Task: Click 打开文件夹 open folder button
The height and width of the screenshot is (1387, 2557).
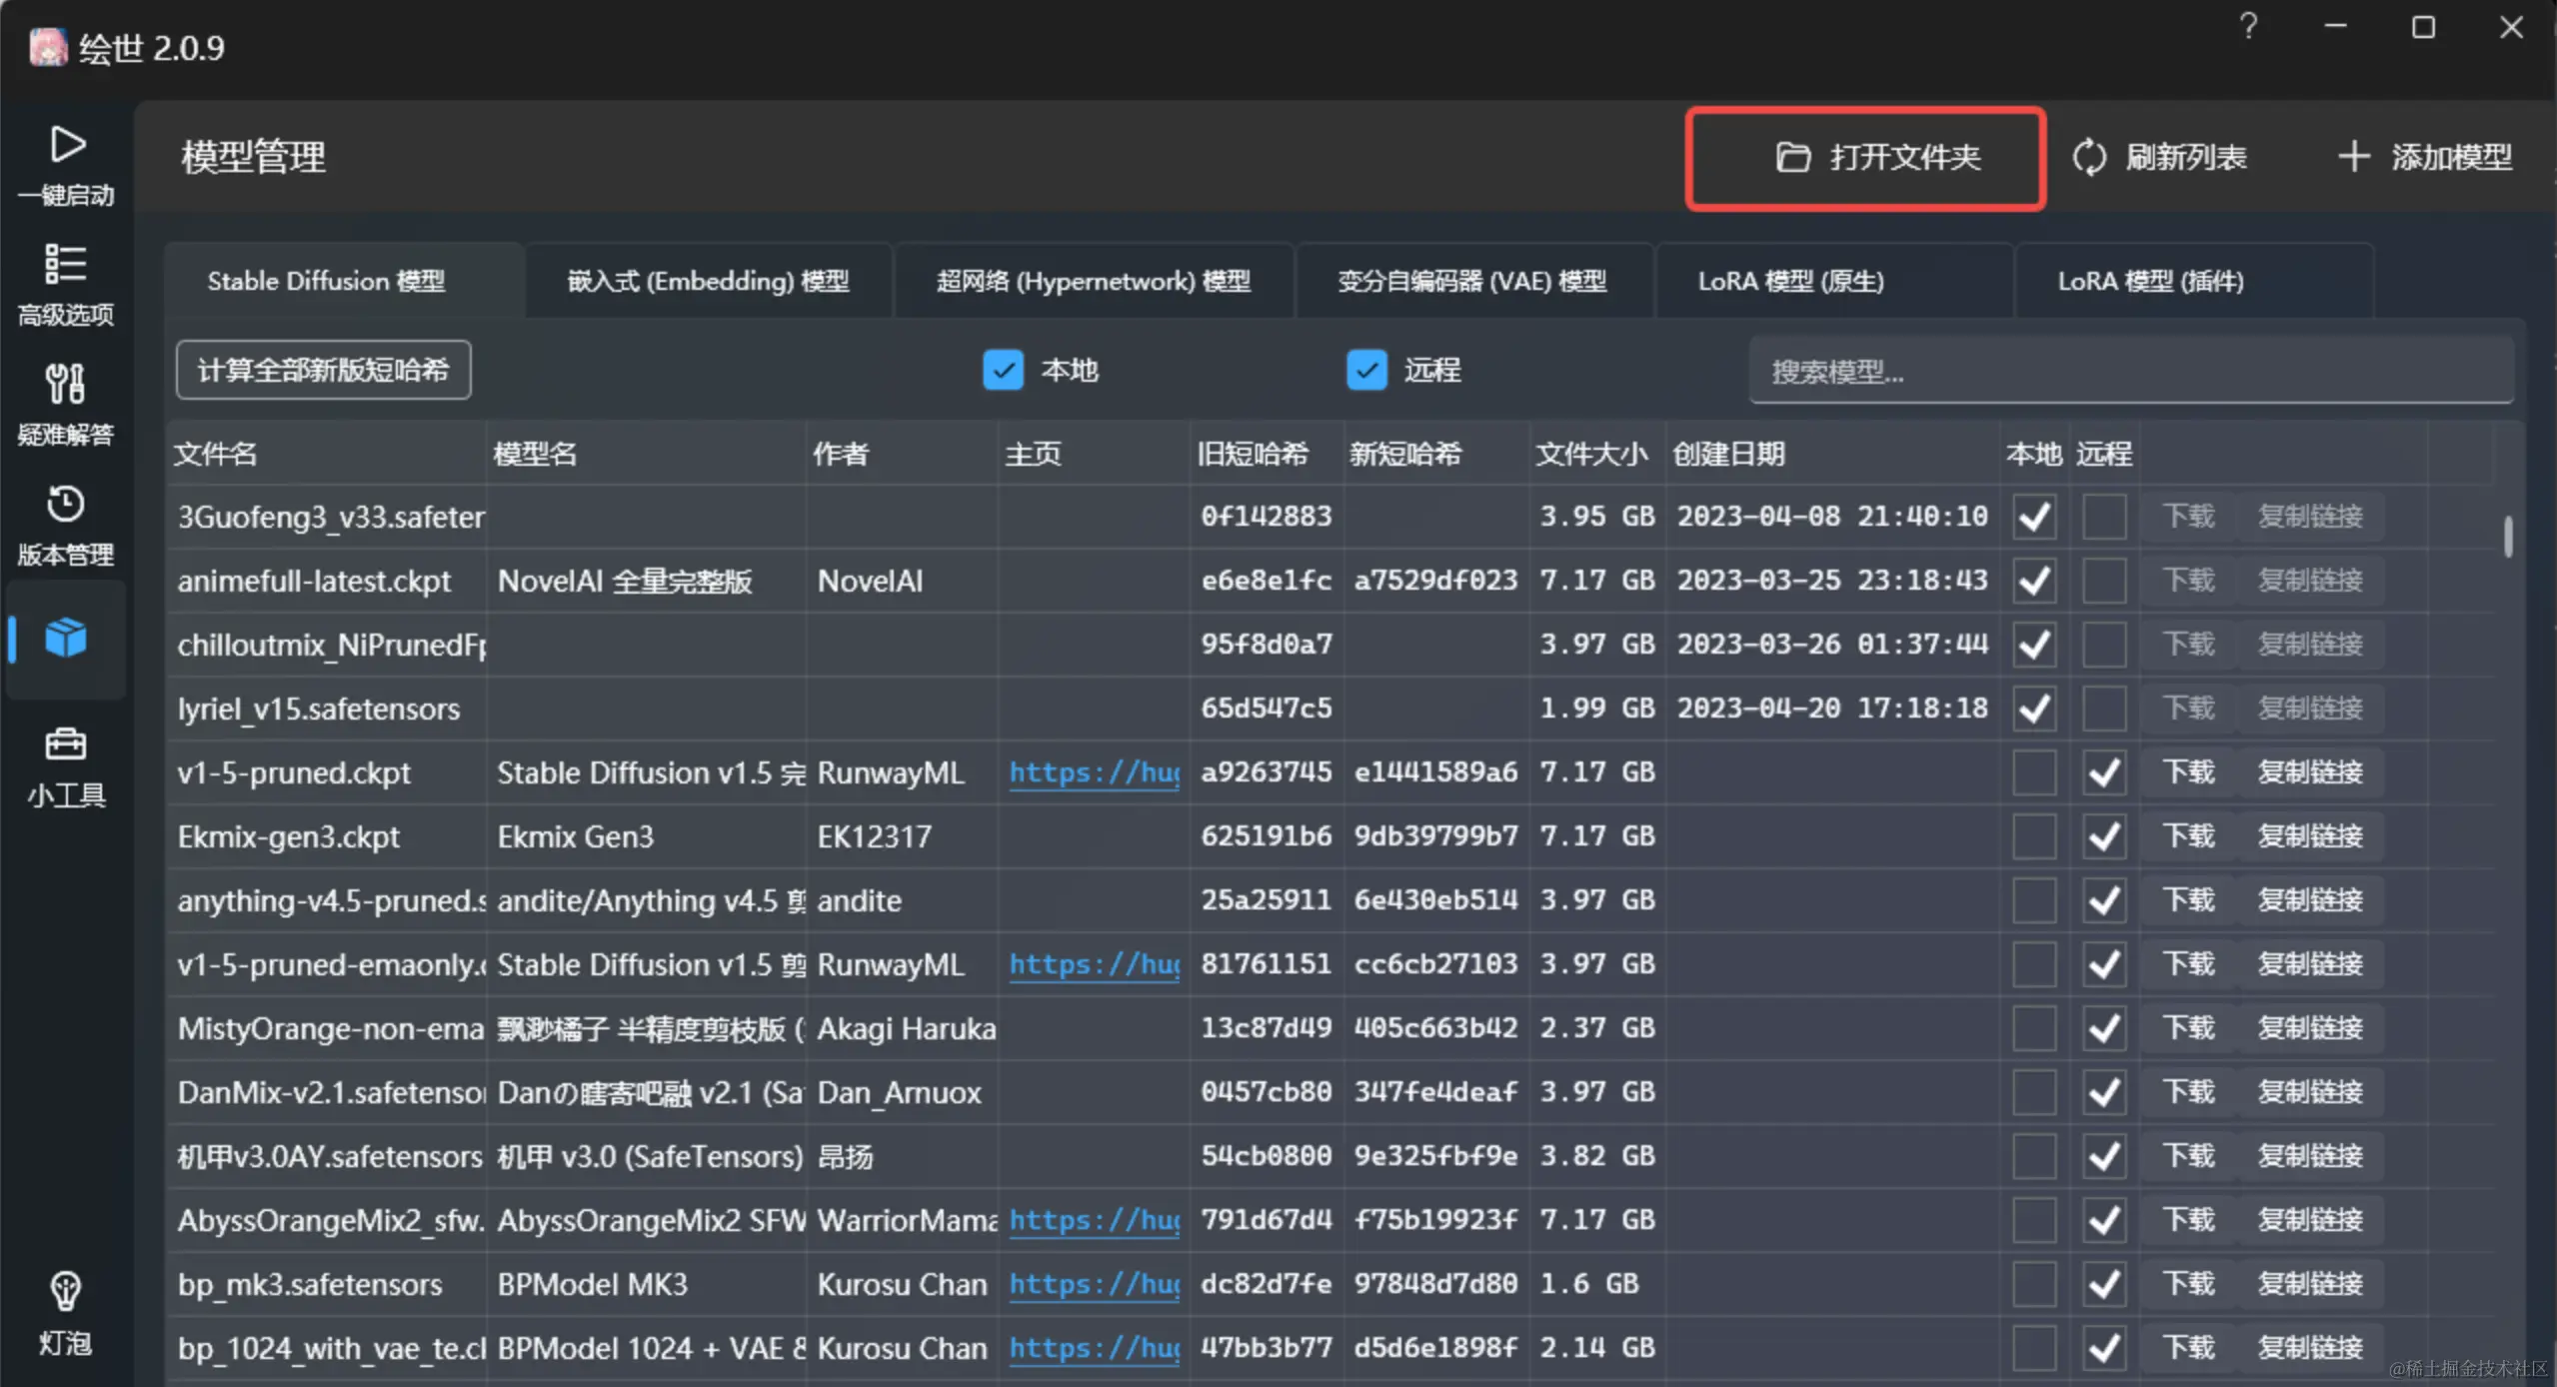Action: click(1865, 158)
